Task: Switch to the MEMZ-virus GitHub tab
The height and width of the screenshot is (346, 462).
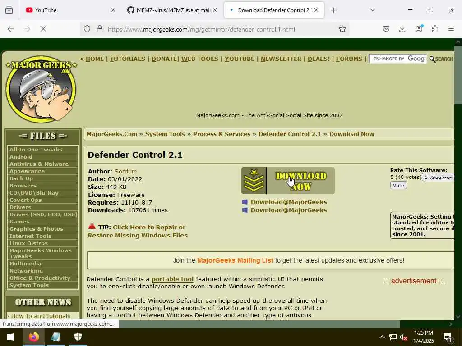Action: 172,10
